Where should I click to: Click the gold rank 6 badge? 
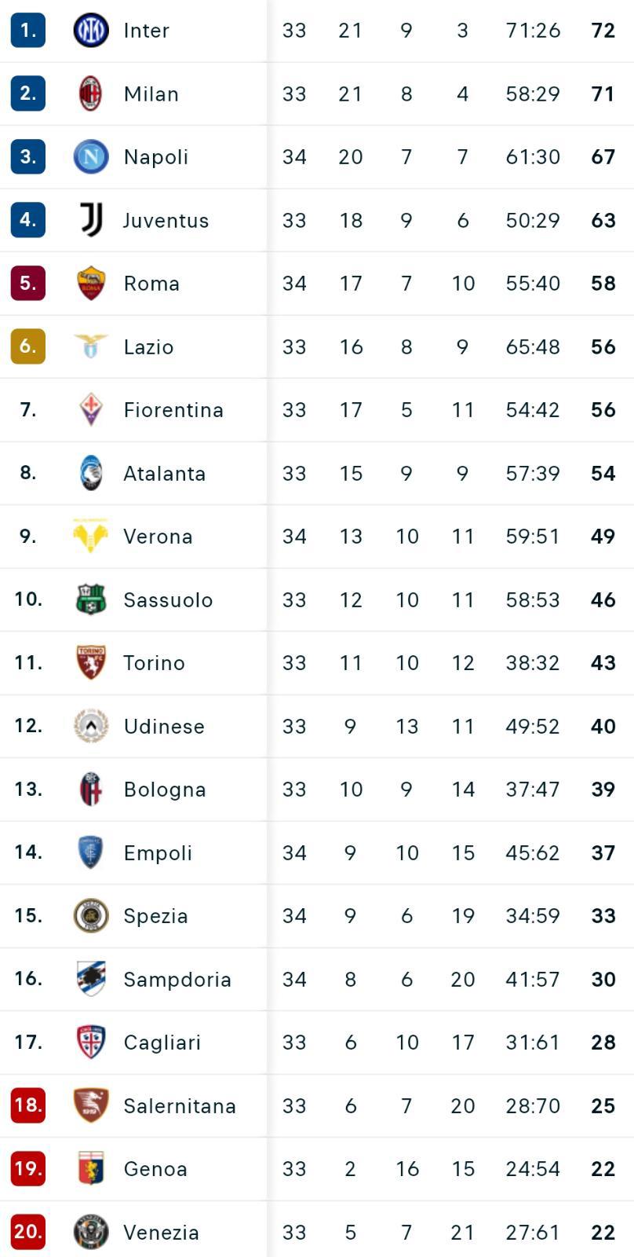(27, 346)
